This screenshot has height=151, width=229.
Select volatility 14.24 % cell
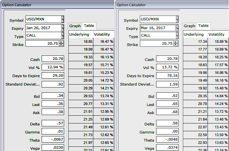218,104
